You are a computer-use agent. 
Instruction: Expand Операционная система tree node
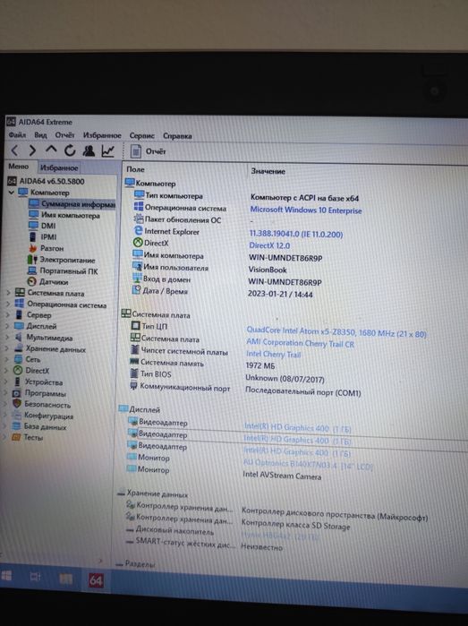pyautogui.click(x=7, y=304)
